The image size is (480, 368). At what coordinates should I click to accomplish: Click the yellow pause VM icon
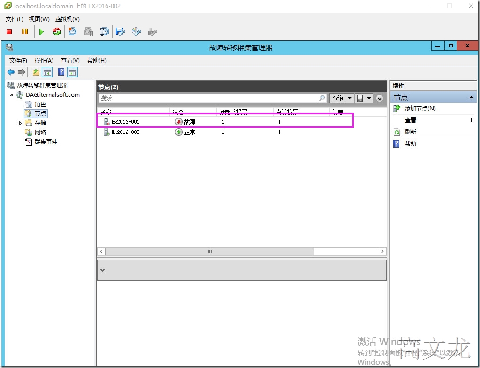click(x=25, y=31)
